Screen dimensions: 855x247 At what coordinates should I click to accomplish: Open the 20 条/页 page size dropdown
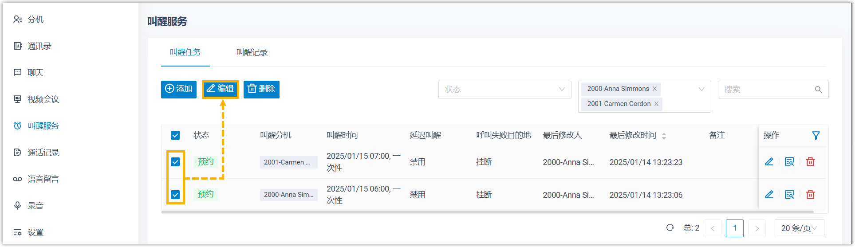click(x=799, y=228)
